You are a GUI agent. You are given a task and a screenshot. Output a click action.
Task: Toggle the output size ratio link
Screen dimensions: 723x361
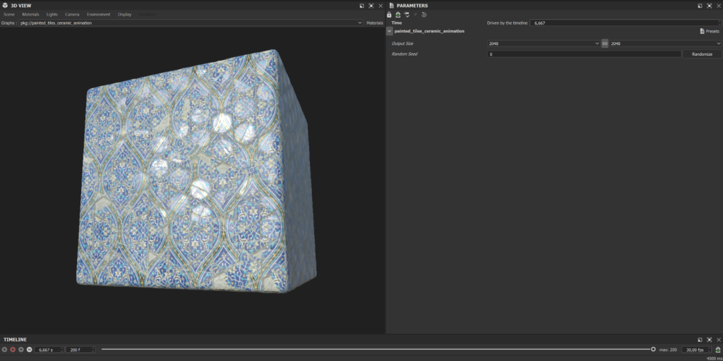coord(604,44)
